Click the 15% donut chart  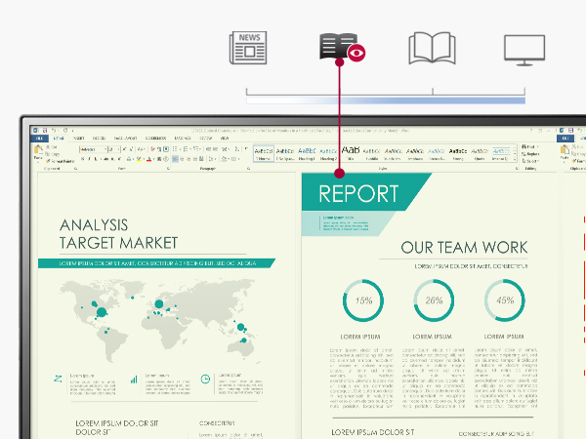click(x=362, y=300)
